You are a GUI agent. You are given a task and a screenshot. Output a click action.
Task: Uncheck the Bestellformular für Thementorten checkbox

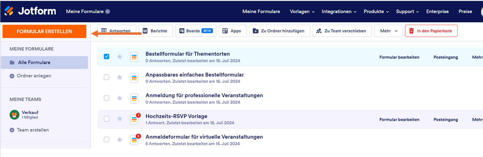[106, 56]
